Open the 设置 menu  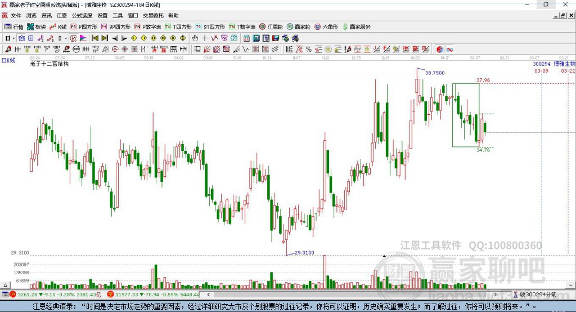(102, 15)
